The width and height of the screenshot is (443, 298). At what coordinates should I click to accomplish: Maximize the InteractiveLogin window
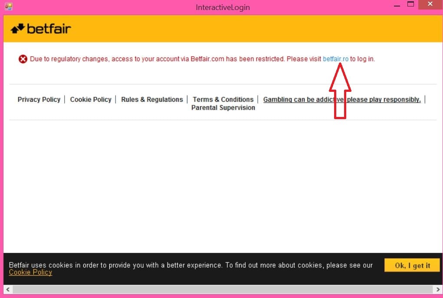[x=410, y=4]
